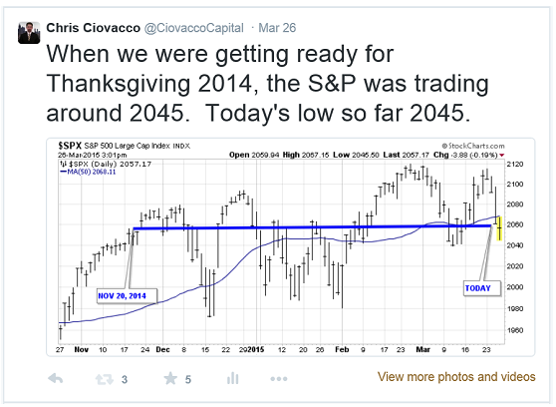556x407 pixels.
Task: Favorite the tweet with star icon
Action: (x=170, y=379)
